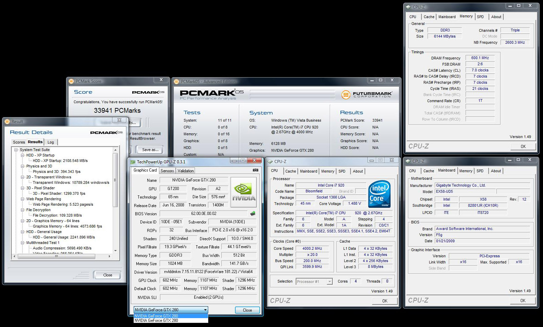Click Close button in Result Details window
Image resolution: width=543 pixels, height=327 pixels.
tap(107, 275)
